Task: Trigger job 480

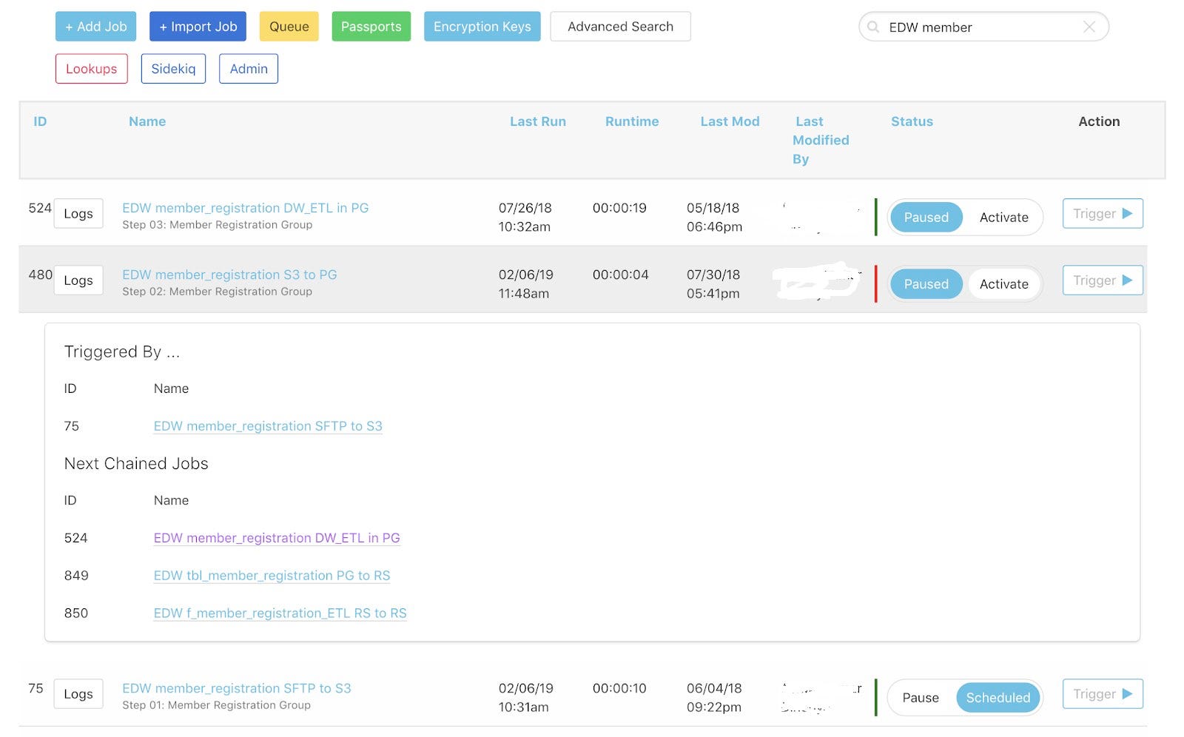Action: [x=1103, y=280]
